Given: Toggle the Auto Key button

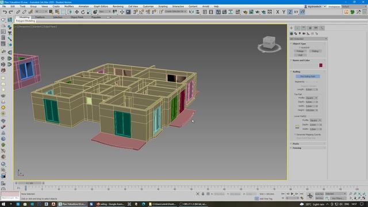Looking at the screenshot, I should click(x=319, y=194).
